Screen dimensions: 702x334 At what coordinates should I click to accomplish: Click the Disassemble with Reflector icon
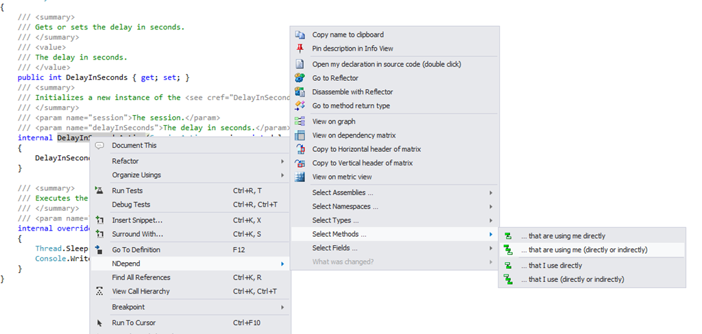300,92
